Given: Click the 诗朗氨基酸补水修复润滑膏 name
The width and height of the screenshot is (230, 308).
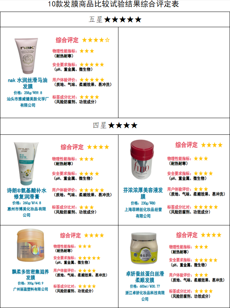Looking at the screenshot, I should pos(26,193).
